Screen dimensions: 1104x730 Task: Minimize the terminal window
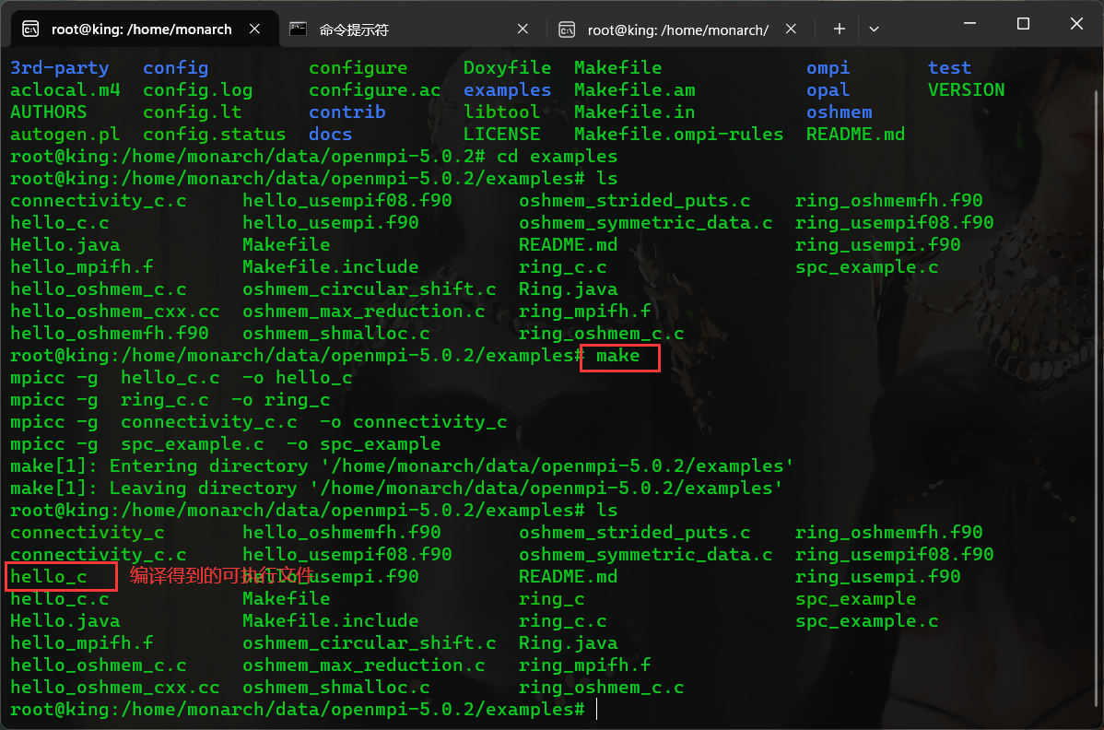pyautogui.click(x=969, y=24)
